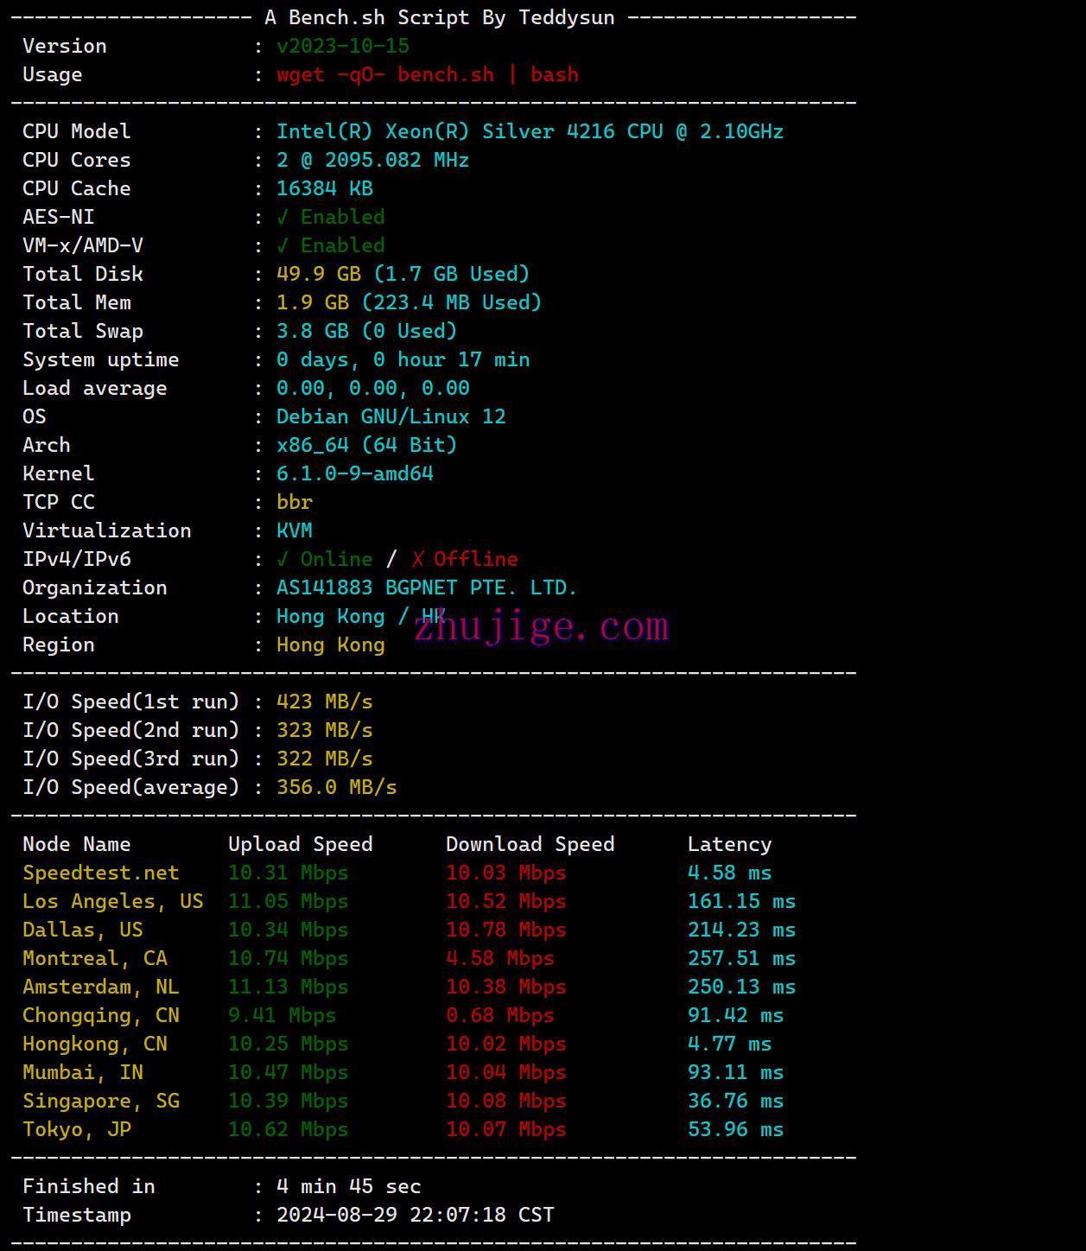Click the Upload Speed column header
1086x1251 pixels.
(300, 844)
